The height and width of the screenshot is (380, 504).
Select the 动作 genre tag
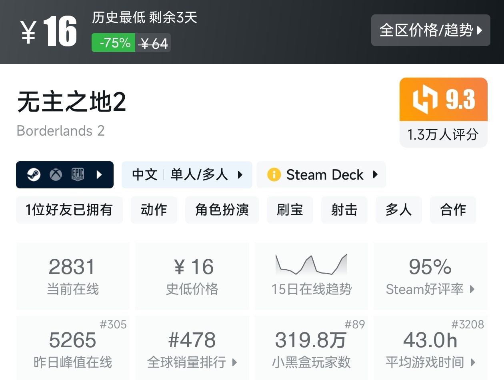[x=154, y=210]
